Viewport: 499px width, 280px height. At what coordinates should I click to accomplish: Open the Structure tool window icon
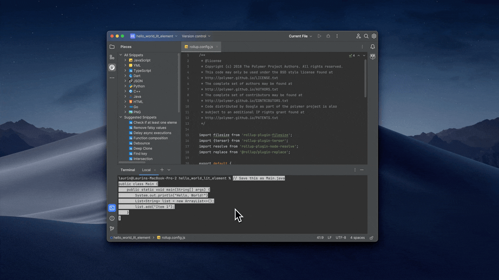(x=112, y=57)
